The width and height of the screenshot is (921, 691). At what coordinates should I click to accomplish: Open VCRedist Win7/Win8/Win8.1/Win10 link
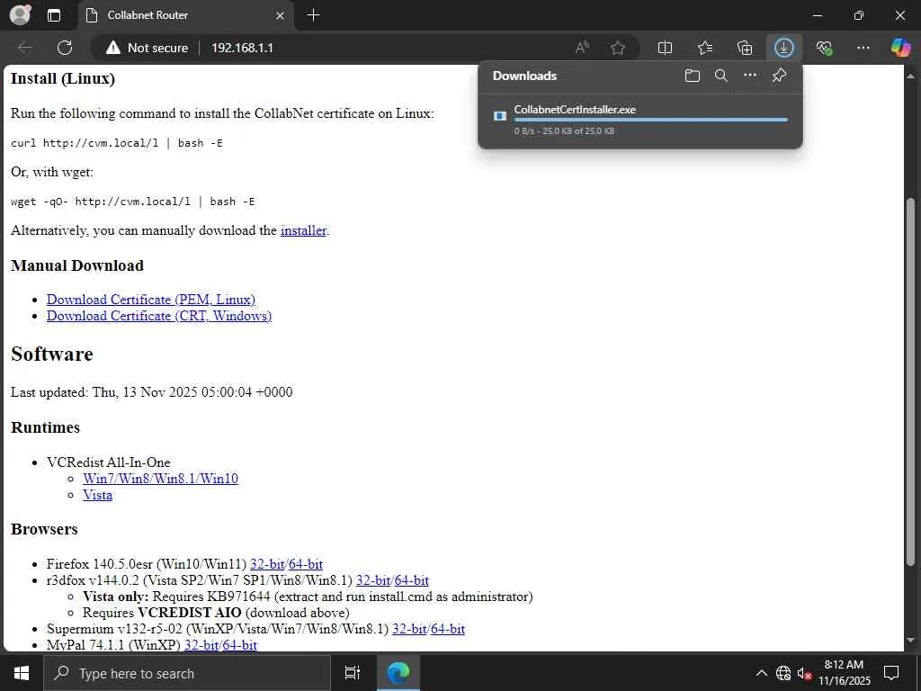160,479
